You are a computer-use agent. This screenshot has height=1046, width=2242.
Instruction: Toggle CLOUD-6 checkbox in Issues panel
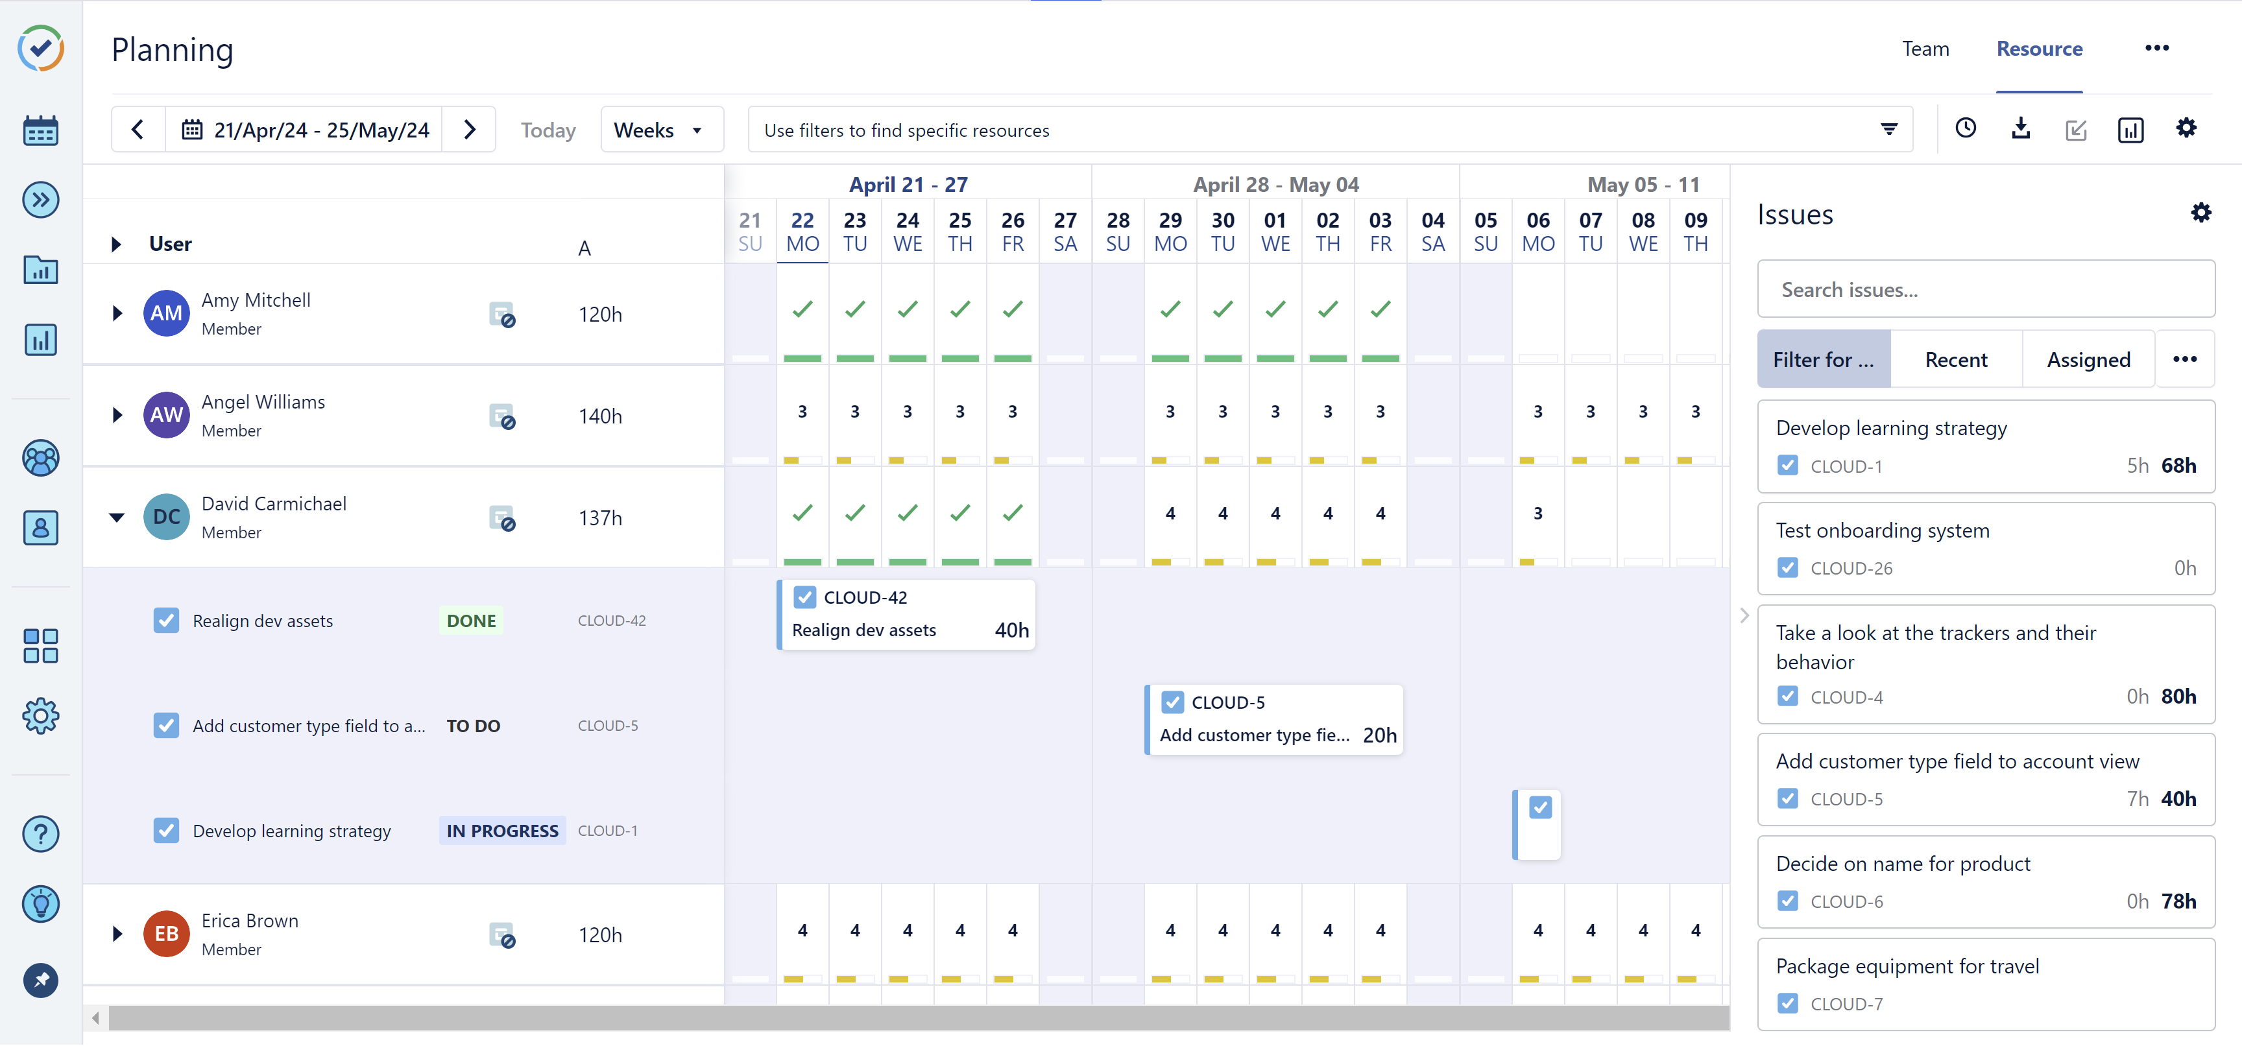coord(1788,901)
